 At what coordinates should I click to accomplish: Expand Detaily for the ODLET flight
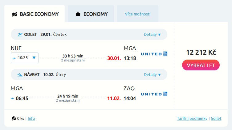tap(152, 34)
